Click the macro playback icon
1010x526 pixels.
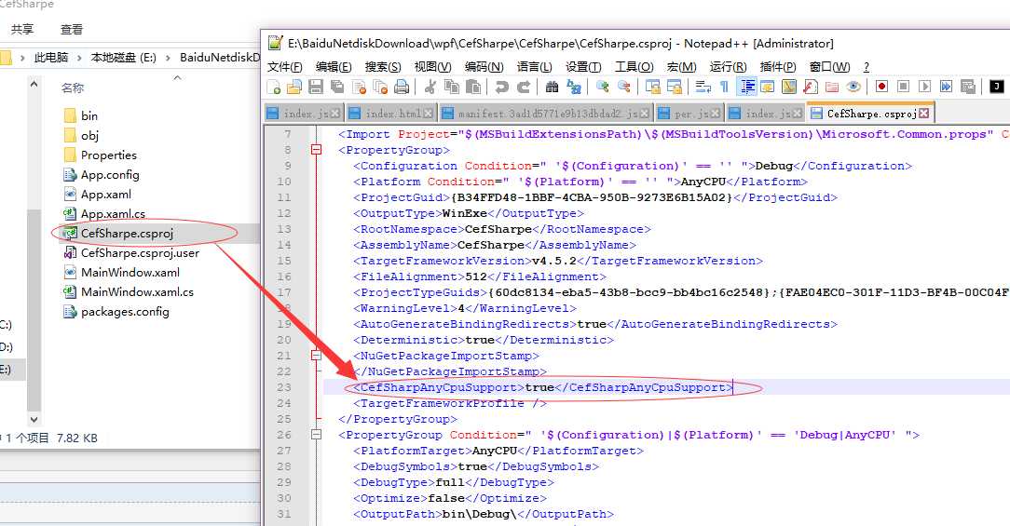click(925, 87)
